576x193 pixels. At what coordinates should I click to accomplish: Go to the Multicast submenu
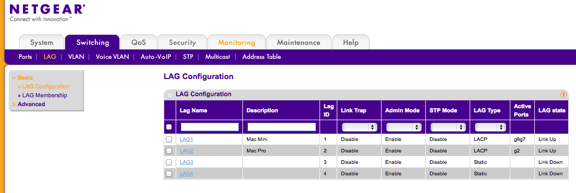tap(217, 57)
